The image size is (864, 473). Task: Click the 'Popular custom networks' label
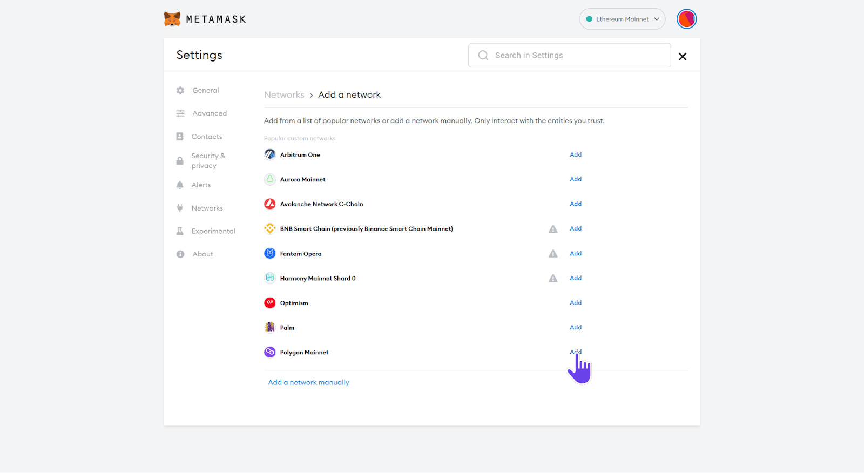point(300,138)
